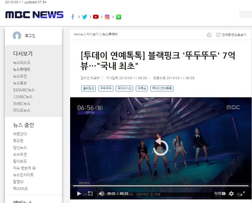Go to Home in the breadcrumb

point(78,34)
